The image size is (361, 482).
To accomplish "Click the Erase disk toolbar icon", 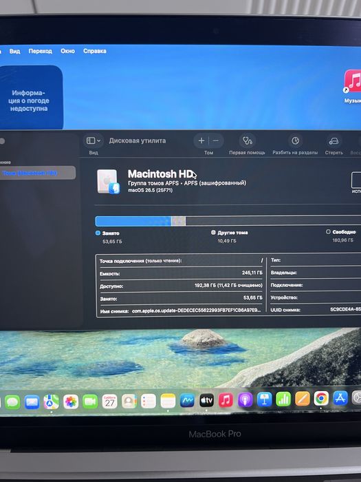I will [x=333, y=140].
